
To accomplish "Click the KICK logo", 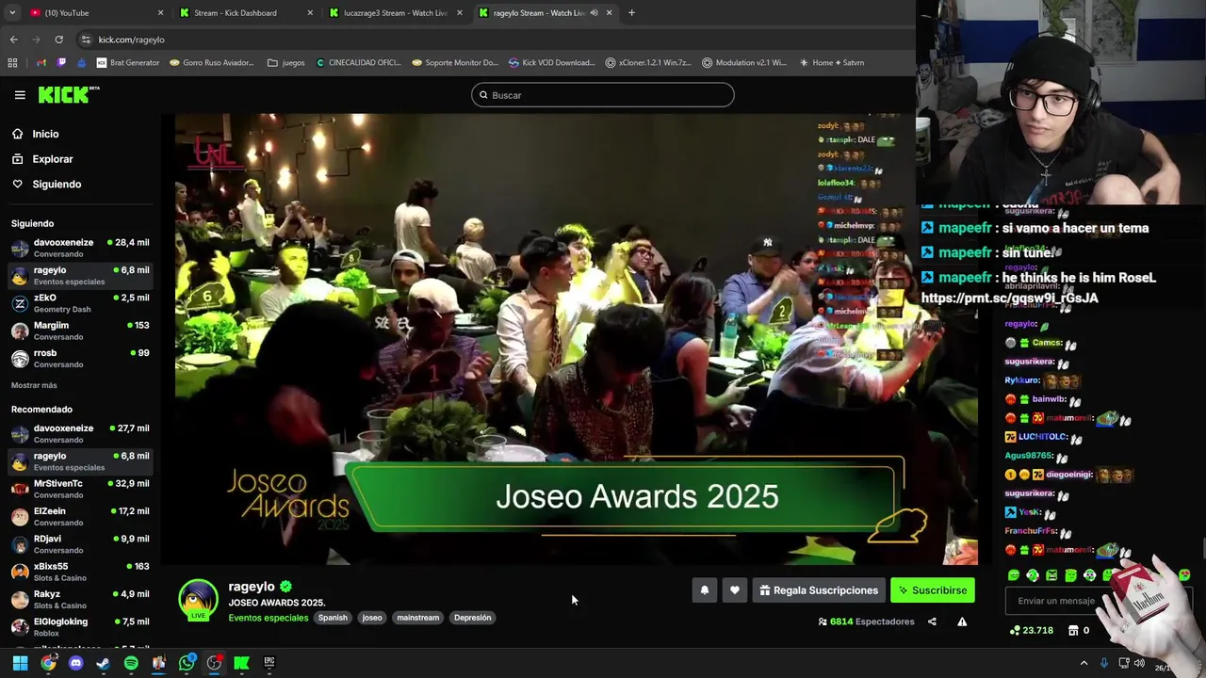I will click(68, 94).
